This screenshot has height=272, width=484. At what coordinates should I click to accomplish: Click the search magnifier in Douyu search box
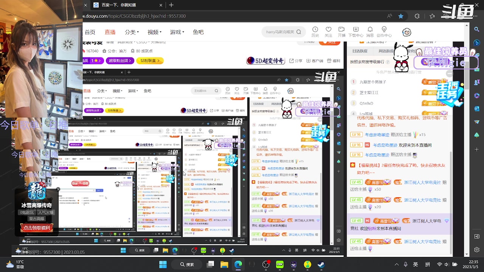(299, 32)
